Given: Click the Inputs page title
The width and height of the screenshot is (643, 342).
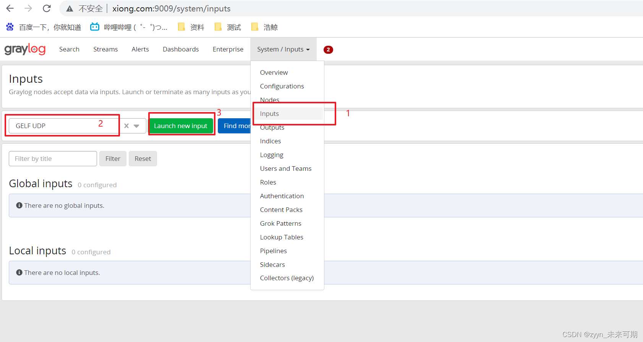Looking at the screenshot, I should pos(26,79).
